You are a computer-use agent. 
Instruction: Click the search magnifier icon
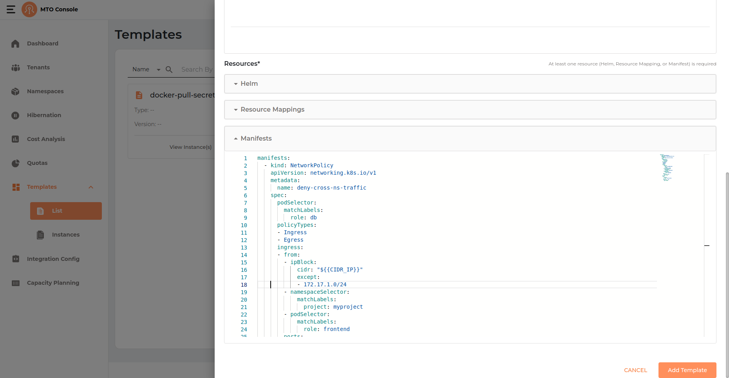tap(168, 69)
